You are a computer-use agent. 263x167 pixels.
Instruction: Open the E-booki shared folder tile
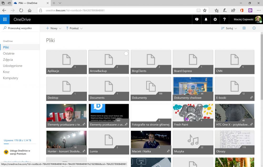[235, 89]
